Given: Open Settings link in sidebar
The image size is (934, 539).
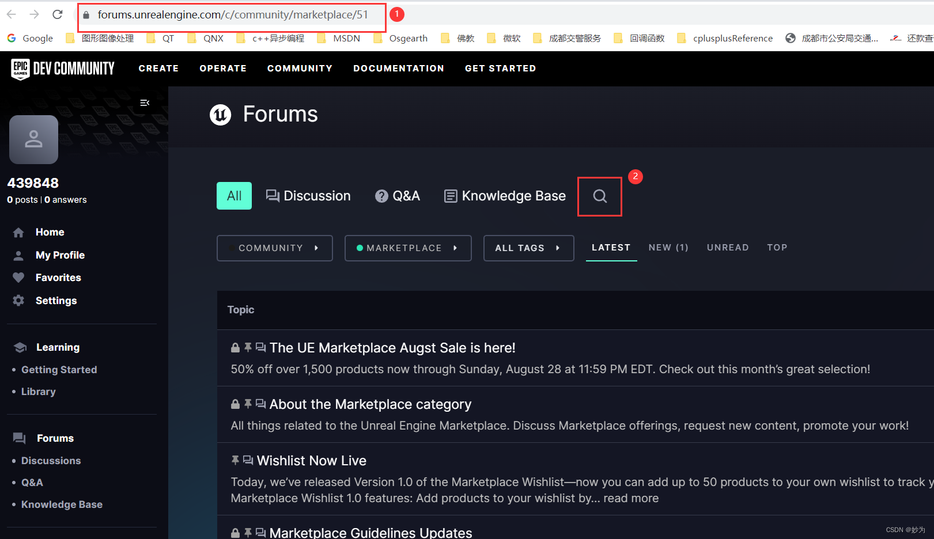Looking at the screenshot, I should point(56,301).
